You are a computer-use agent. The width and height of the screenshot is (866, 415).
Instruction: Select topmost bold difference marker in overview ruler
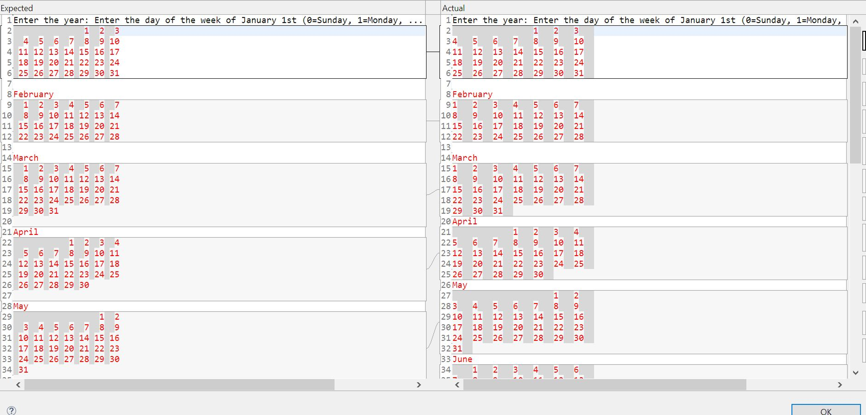pos(864,41)
